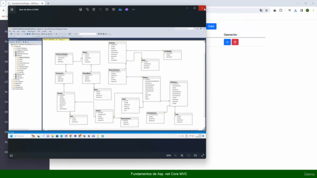Open Chrome tab search dropdown
The height and width of the screenshot is (178, 317).
click(3, 3)
